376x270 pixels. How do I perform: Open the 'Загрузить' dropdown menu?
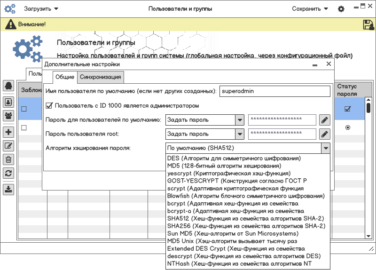(41, 8)
